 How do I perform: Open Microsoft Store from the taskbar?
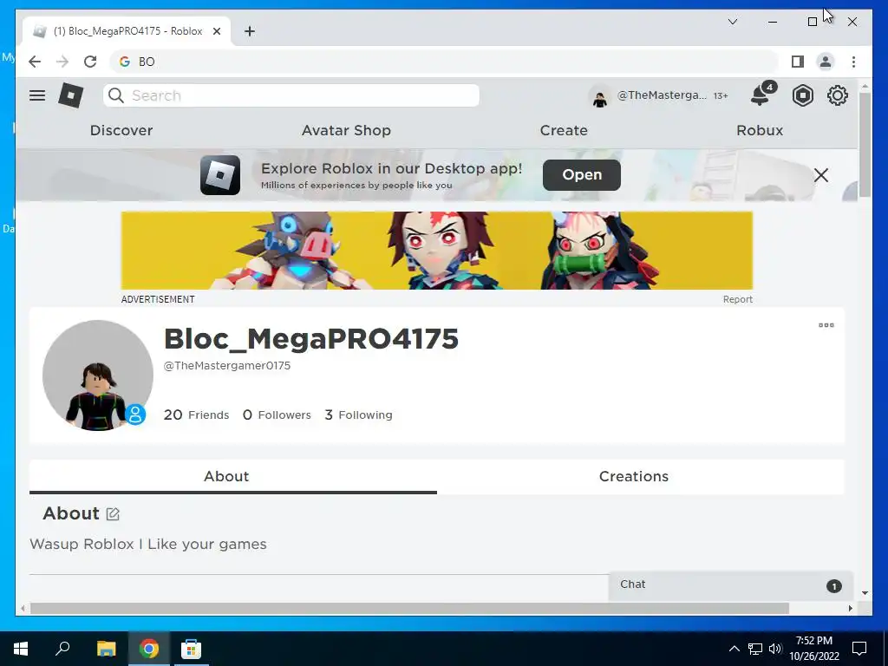(191, 649)
